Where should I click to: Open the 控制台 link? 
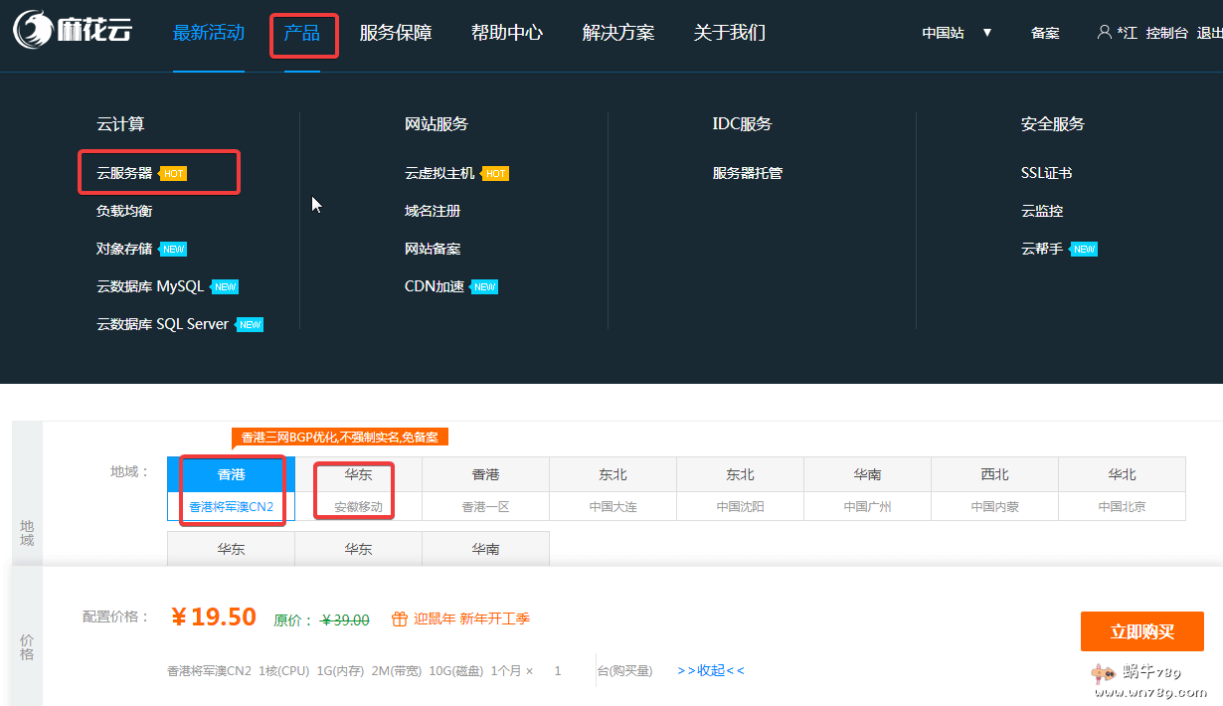pyautogui.click(x=1166, y=33)
